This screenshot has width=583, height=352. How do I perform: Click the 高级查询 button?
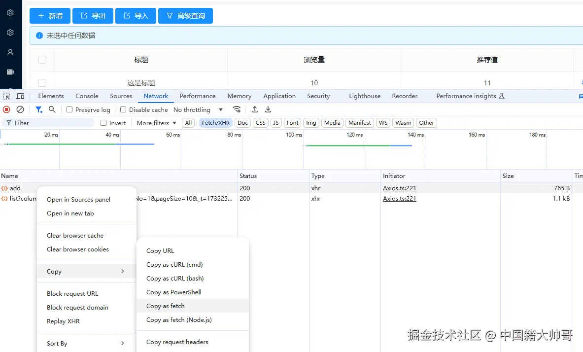click(x=185, y=16)
